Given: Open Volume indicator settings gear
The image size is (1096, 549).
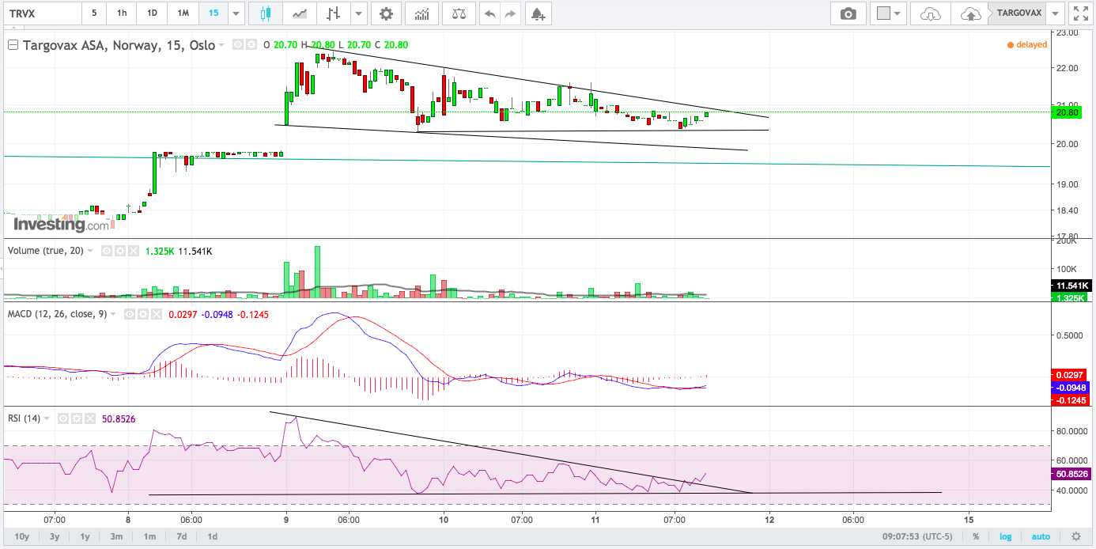Looking at the screenshot, I should (x=121, y=251).
